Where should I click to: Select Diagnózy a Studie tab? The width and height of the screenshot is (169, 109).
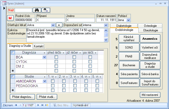20,46
